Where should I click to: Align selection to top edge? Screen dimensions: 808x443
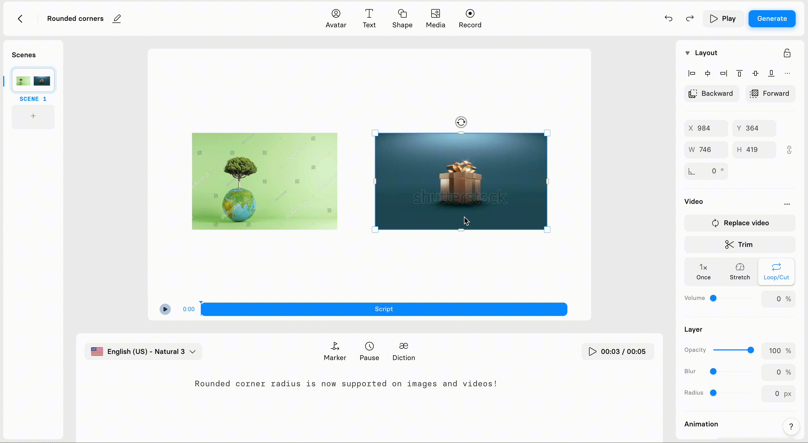pos(739,73)
